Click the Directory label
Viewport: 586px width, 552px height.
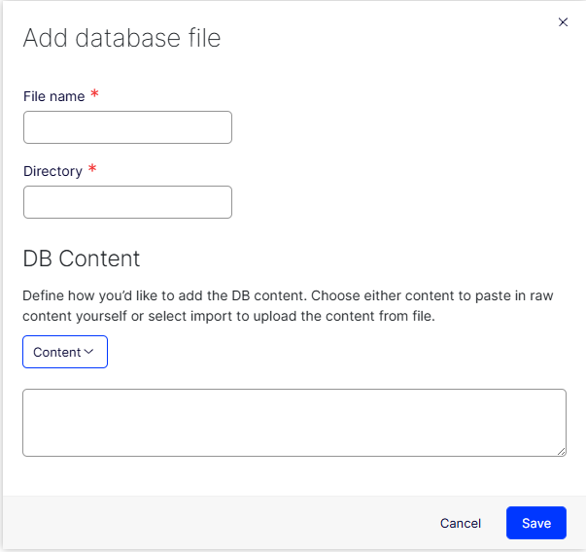(x=52, y=171)
